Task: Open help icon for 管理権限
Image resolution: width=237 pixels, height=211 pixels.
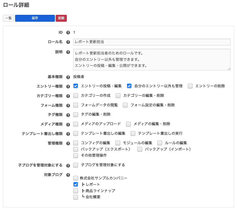Action: (x=68, y=143)
